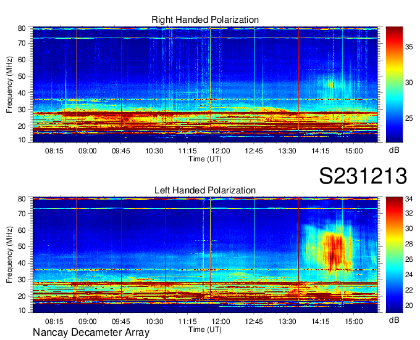Click the Frequency (MHz) label of the Left Handed plot
Image resolution: width=420 pixels, height=340 pixels.
pyautogui.click(x=9, y=255)
